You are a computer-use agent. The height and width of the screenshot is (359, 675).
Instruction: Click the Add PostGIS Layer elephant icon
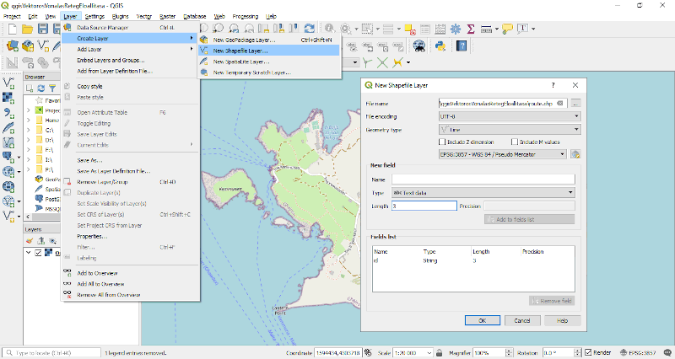click(8, 157)
